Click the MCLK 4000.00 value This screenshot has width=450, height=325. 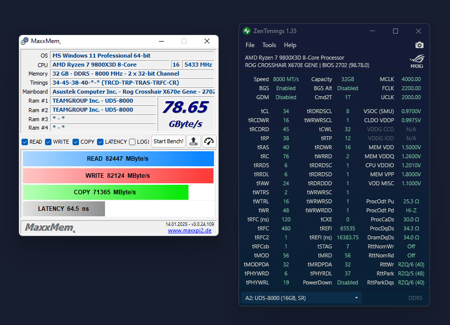(x=411, y=79)
